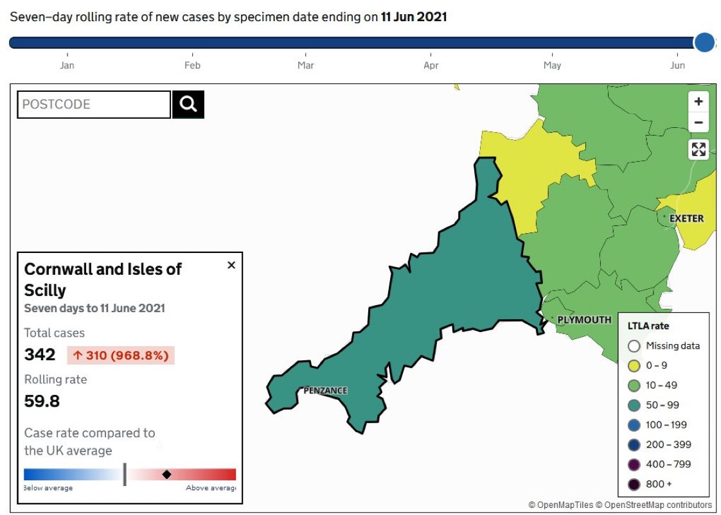Toggle fullscreen map view icon
The image size is (721, 515).
698,149
